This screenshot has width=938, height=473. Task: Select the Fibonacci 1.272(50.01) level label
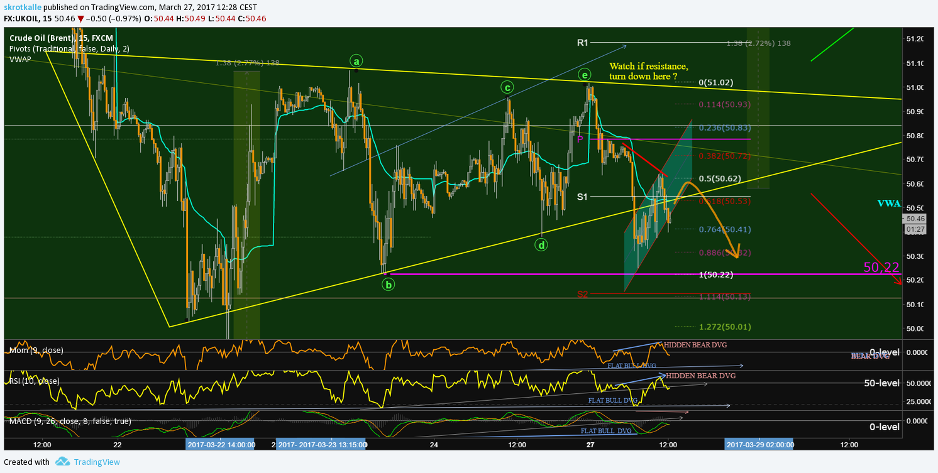(x=725, y=327)
